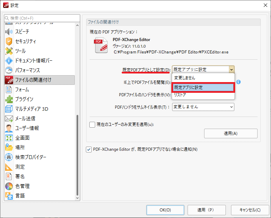This screenshot has width=271, height=218.
Task: Open the マルチメディア 3D category
Action: click(x=40, y=109)
